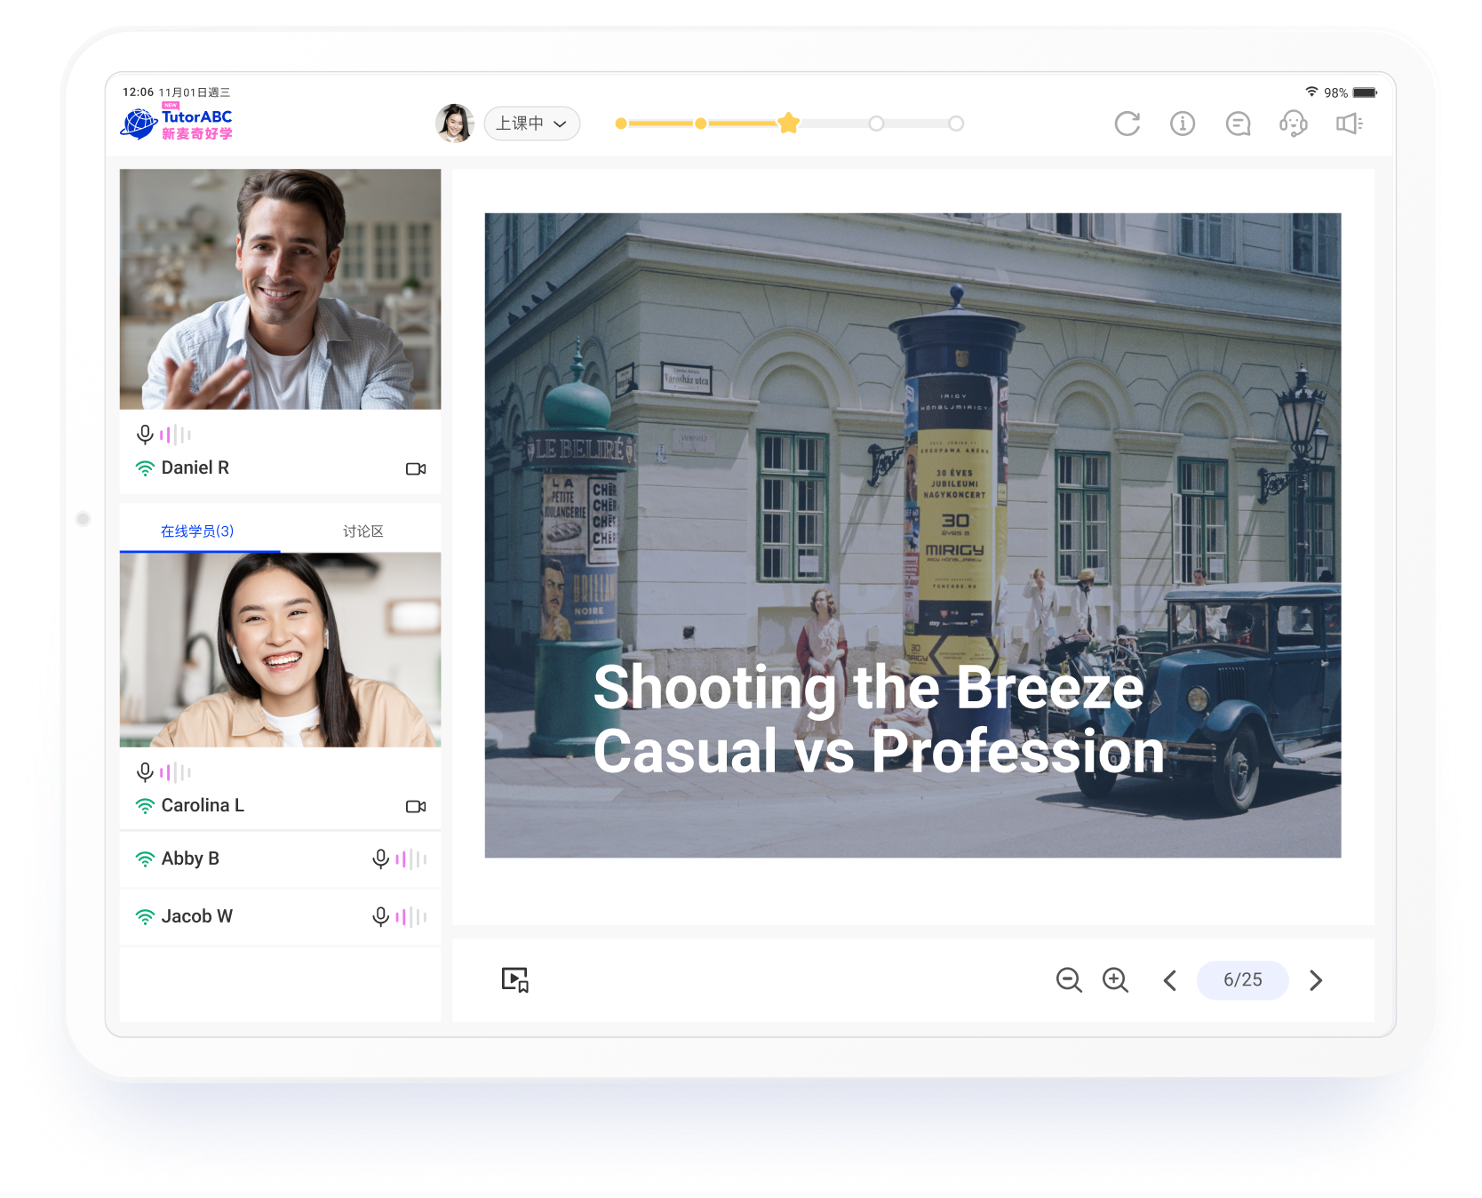The image size is (1482, 1198).
Task: Click the 6/25 page indicator
Action: pos(1242,979)
